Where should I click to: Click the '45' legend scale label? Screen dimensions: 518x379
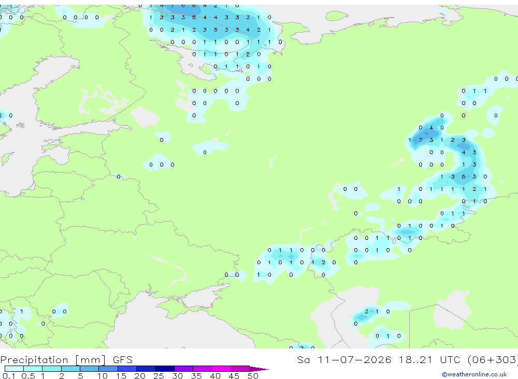(234, 376)
